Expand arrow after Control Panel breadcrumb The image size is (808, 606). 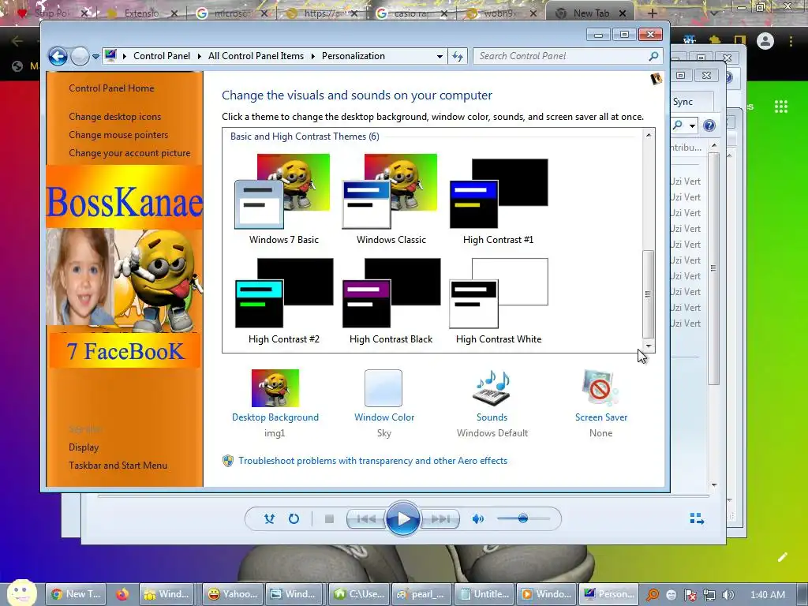[200, 56]
